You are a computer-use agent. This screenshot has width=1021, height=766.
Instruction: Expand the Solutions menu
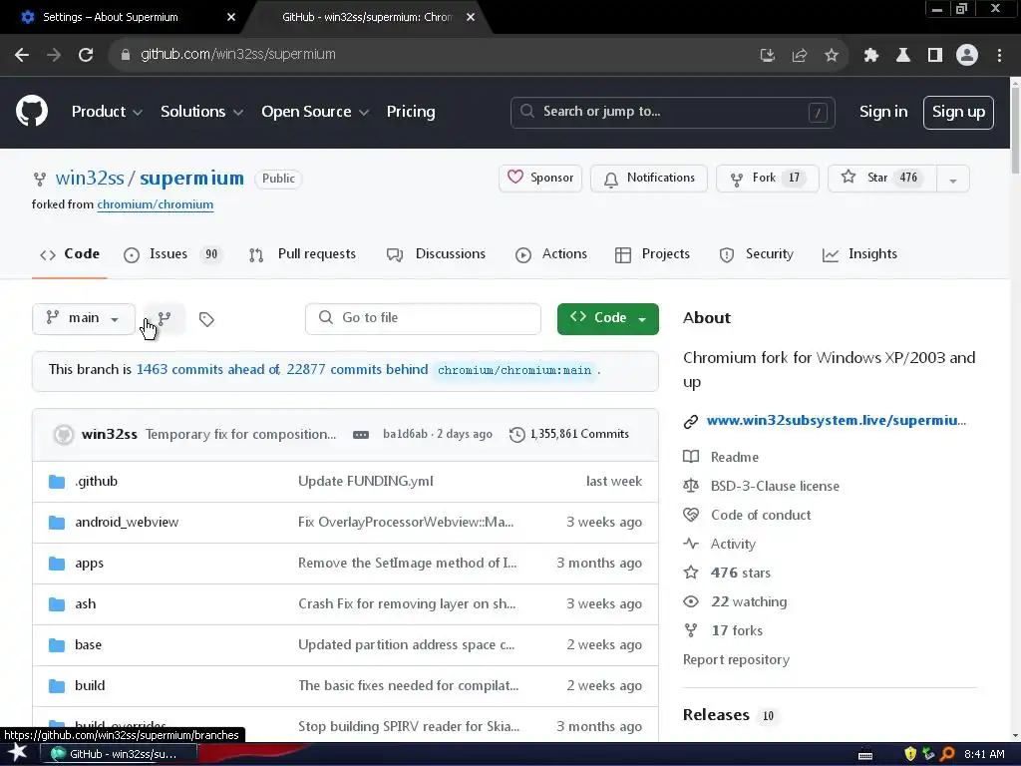(x=201, y=112)
